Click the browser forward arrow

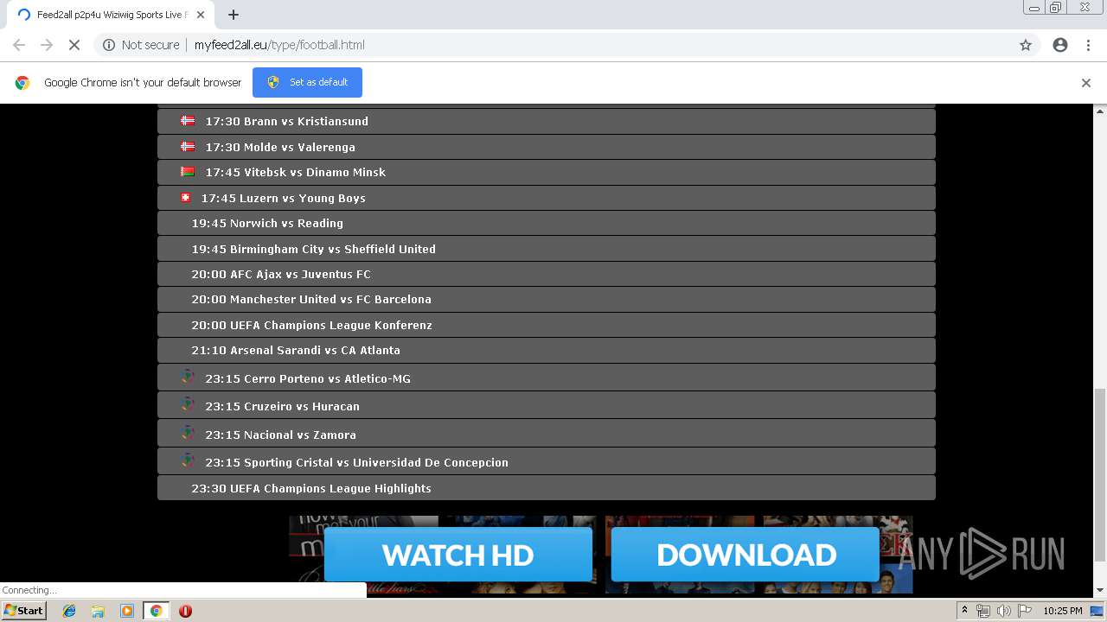tap(47, 45)
